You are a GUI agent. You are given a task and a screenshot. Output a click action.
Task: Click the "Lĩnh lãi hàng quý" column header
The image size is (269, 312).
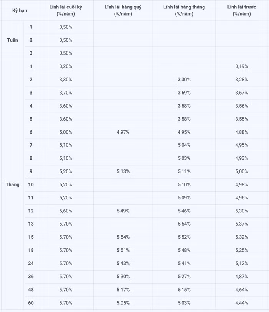click(123, 10)
